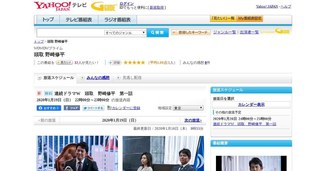The height and width of the screenshot is (171, 326).
Task: Click the My番組表設定 button
Action: (x=250, y=18)
